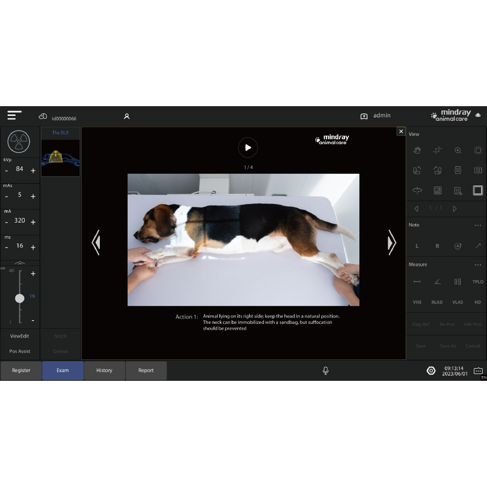
Task: Open the on-screen keyboard icon
Action: 478,371
